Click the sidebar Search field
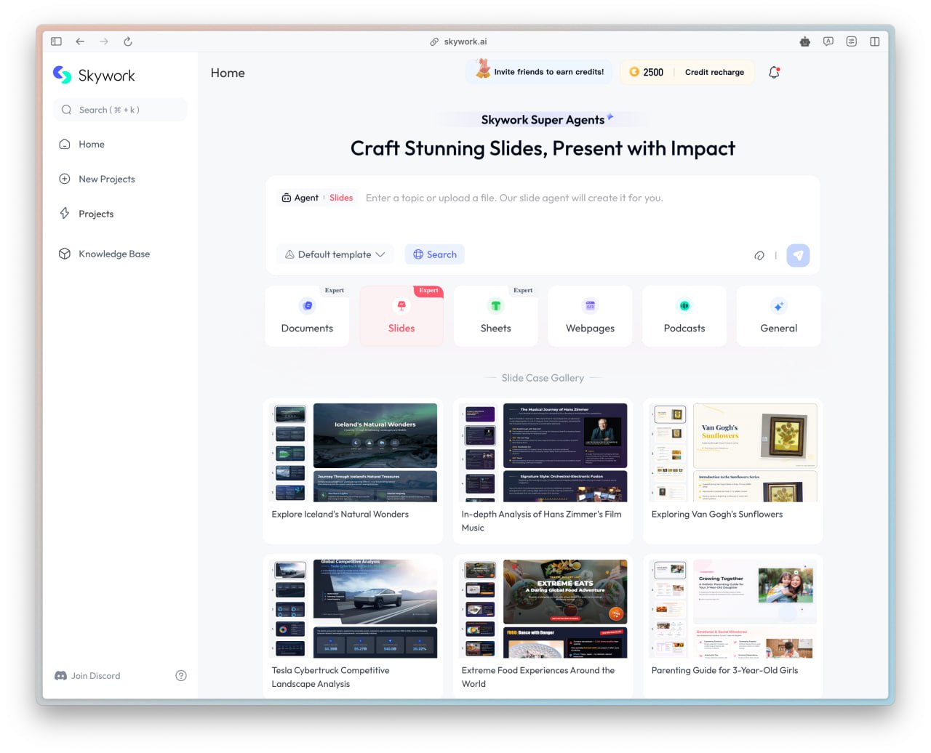 (x=120, y=110)
